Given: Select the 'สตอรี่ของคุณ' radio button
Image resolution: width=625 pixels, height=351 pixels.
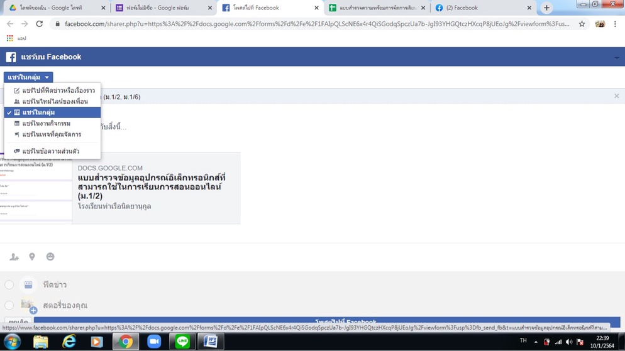Looking at the screenshot, I should pyautogui.click(x=9, y=305).
